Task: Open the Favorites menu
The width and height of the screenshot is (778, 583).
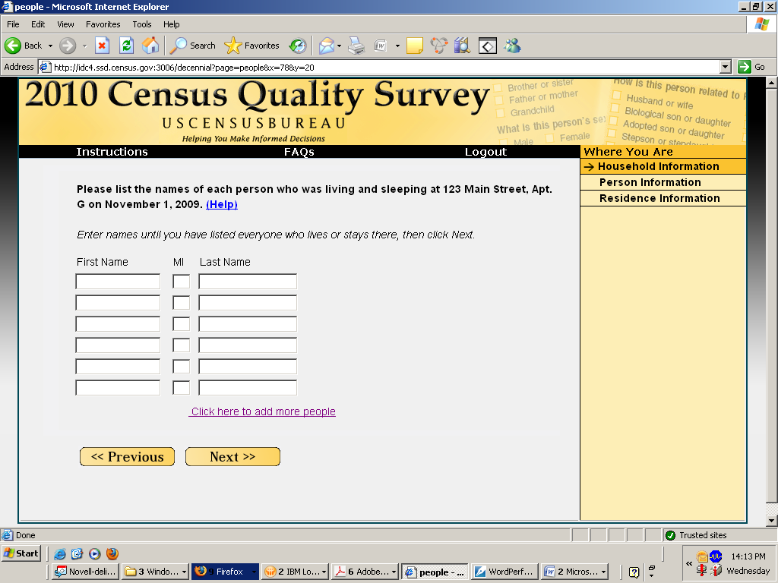Action: [x=103, y=24]
